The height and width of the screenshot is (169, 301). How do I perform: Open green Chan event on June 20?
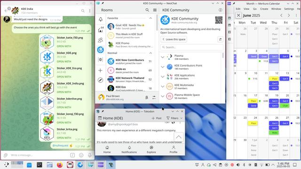(x=285, y=106)
